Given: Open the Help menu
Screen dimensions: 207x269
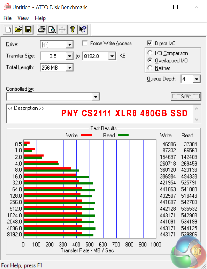Looking at the screenshot, I should click(x=40, y=18).
